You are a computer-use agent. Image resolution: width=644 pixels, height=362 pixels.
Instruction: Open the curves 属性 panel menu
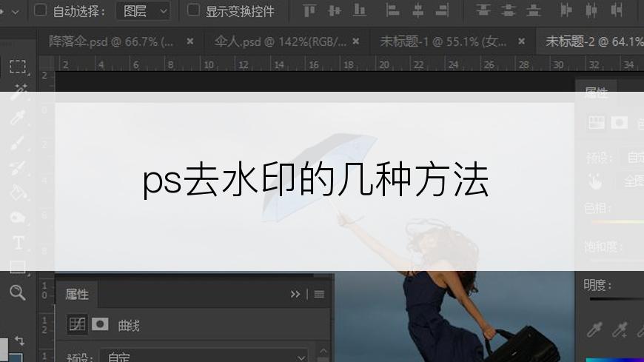tap(319, 294)
